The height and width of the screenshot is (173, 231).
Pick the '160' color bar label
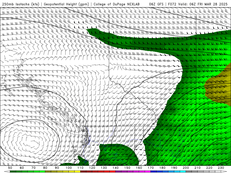tap(139, 168)
